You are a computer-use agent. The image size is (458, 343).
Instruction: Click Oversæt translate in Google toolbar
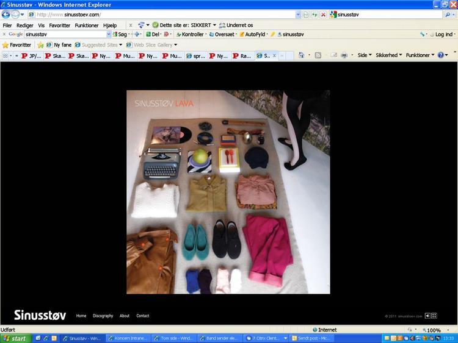point(222,34)
